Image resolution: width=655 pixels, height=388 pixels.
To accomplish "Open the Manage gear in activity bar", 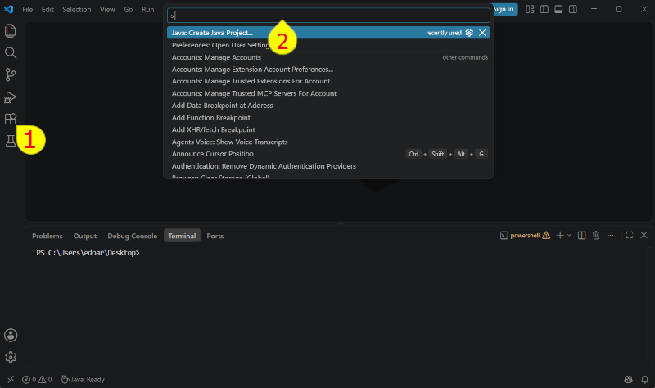I will (x=11, y=357).
